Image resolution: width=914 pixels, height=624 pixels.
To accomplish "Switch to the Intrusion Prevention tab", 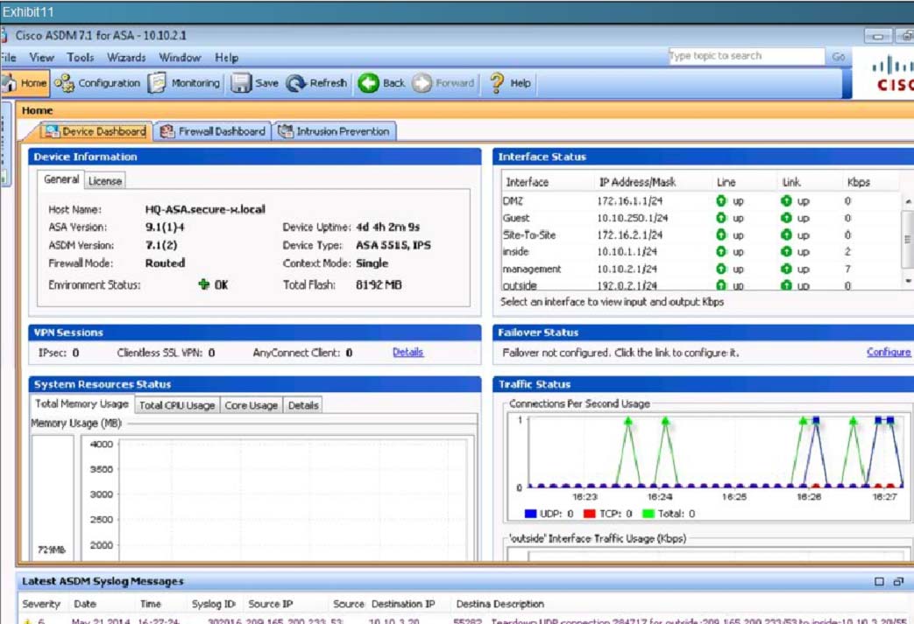I will coord(335,131).
